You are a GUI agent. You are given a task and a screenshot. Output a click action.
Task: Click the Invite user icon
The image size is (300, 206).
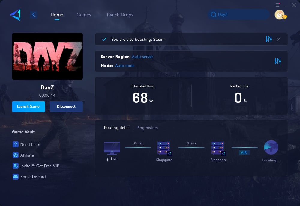click(16, 166)
